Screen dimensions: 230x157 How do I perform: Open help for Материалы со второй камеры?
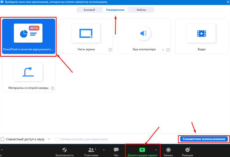coord(52,88)
